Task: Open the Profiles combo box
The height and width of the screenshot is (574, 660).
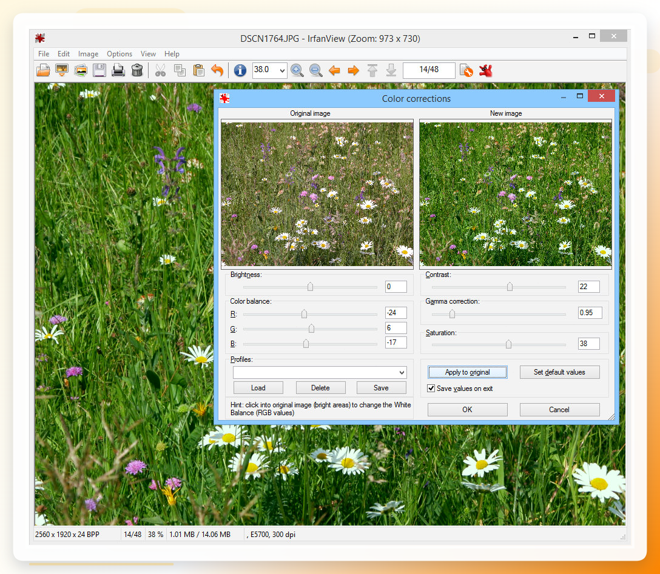Action: 320,373
